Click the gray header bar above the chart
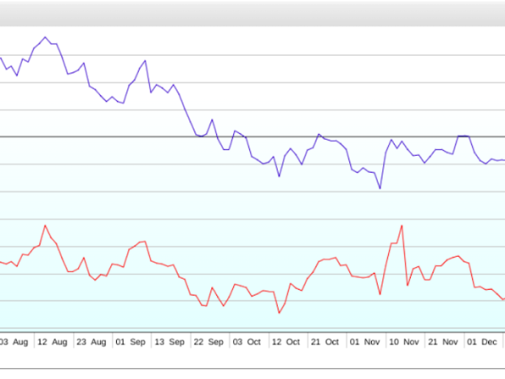Image resolution: width=505 pixels, height=379 pixels. click(252, 13)
